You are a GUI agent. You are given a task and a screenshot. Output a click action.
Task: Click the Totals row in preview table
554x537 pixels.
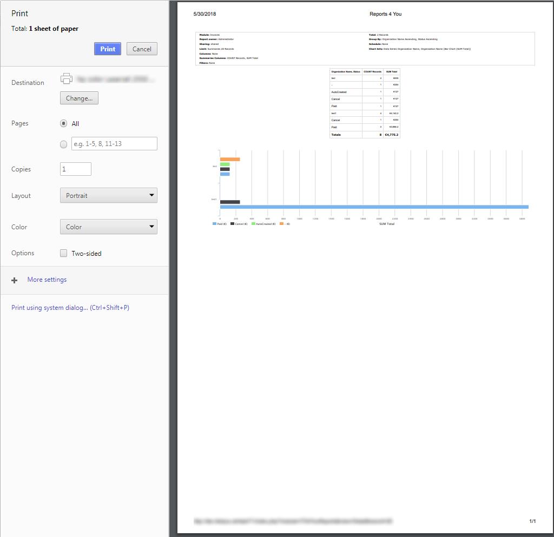[365, 135]
